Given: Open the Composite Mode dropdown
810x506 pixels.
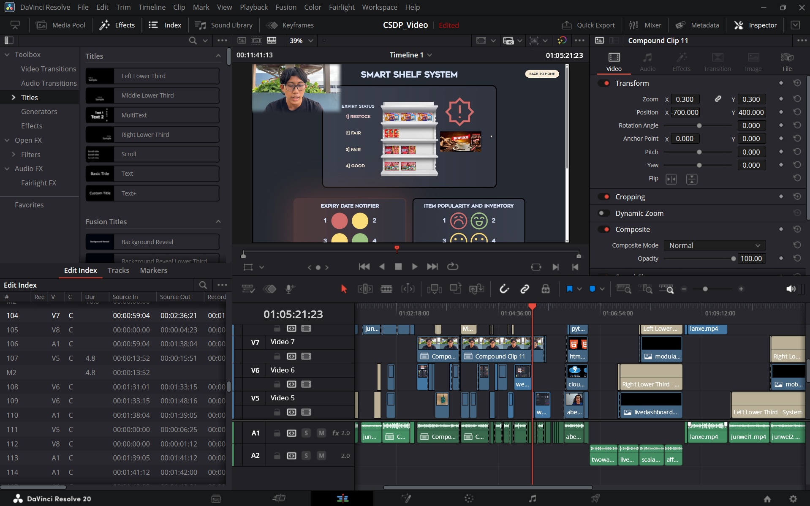Looking at the screenshot, I should click(x=714, y=245).
